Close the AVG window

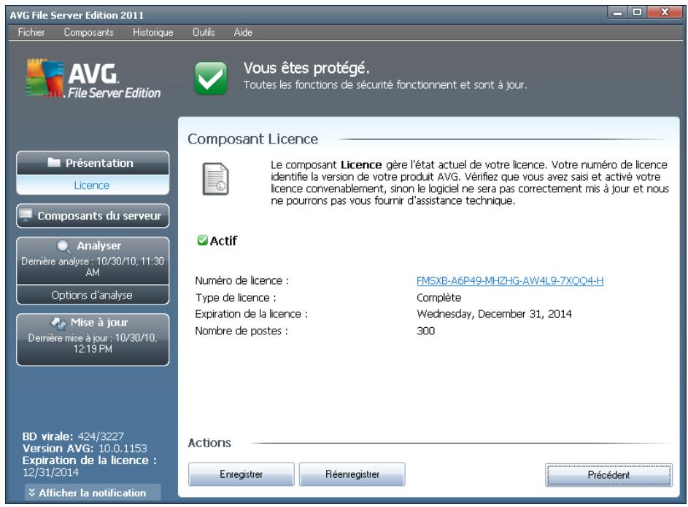click(x=665, y=12)
